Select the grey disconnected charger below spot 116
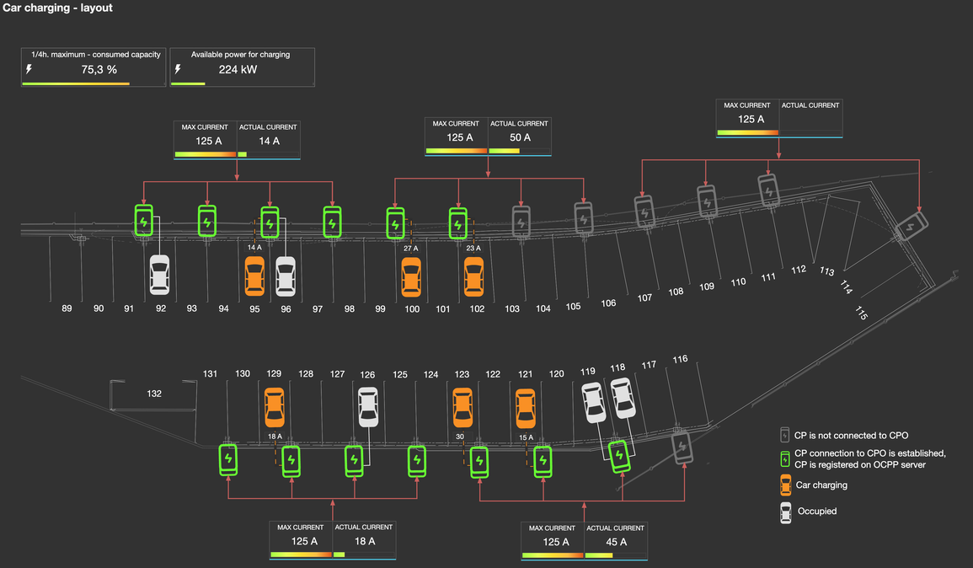This screenshot has height=568, width=973. [682, 446]
